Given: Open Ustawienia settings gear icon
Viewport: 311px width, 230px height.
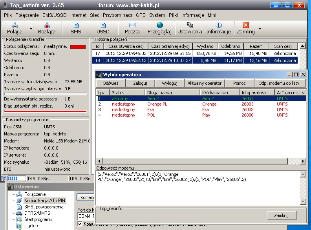Looking at the screenshot, I should 190,26.
